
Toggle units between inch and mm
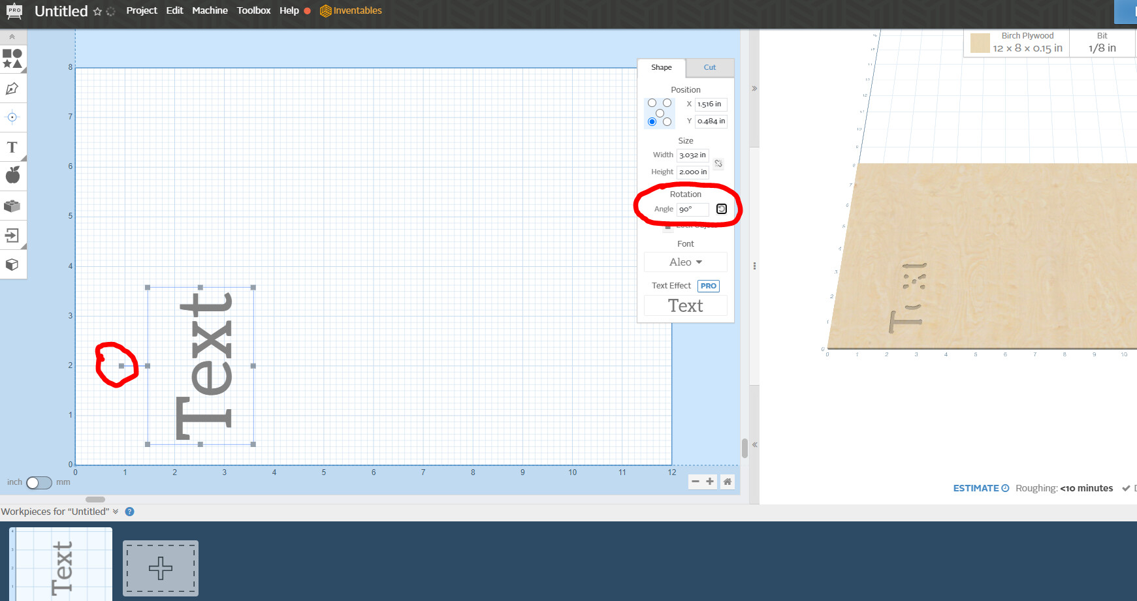pos(39,483)
